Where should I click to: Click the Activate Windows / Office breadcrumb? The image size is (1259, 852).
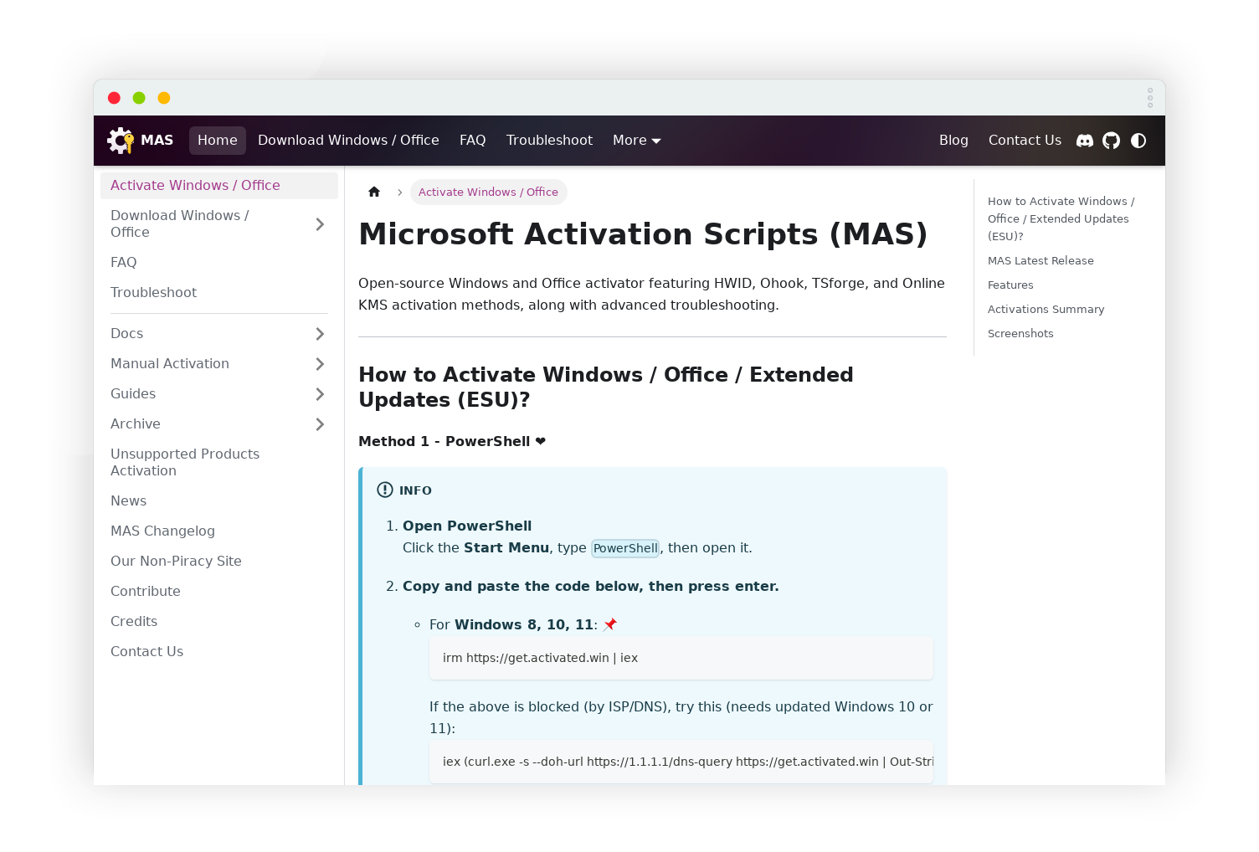coord(488,192)
